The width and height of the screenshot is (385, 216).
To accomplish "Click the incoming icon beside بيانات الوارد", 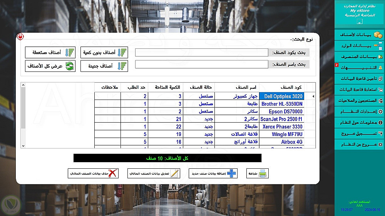I will 378,46.
